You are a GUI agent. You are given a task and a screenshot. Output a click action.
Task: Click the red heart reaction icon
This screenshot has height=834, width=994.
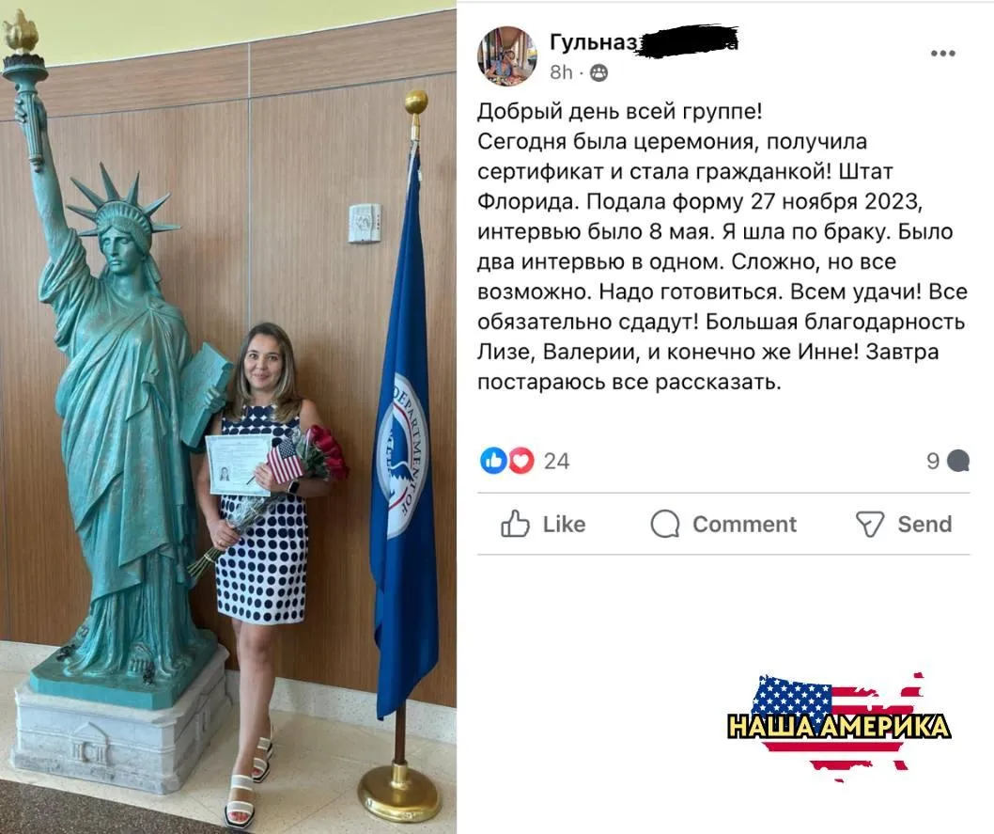click(521, 461)
